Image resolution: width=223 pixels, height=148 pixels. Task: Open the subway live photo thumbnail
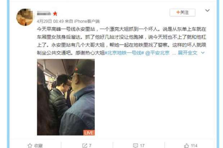point(66,97)
